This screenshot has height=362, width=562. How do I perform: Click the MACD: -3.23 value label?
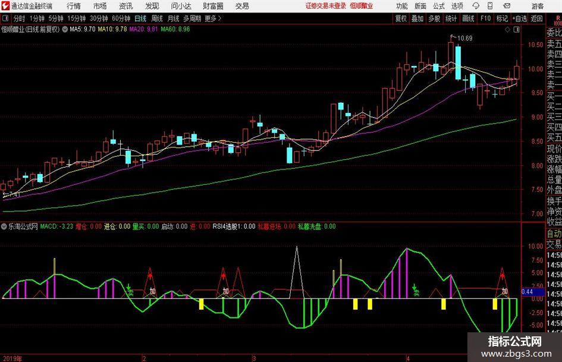[x=56, y=226]
